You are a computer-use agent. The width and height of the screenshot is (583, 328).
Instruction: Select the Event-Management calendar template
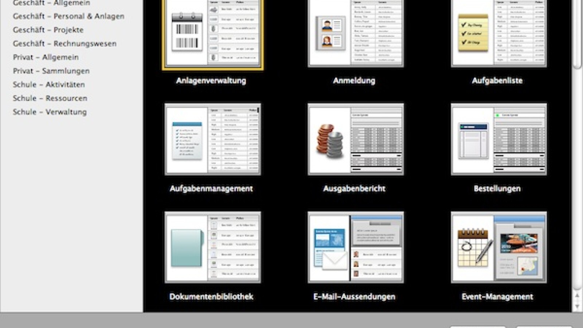[498, 247]
